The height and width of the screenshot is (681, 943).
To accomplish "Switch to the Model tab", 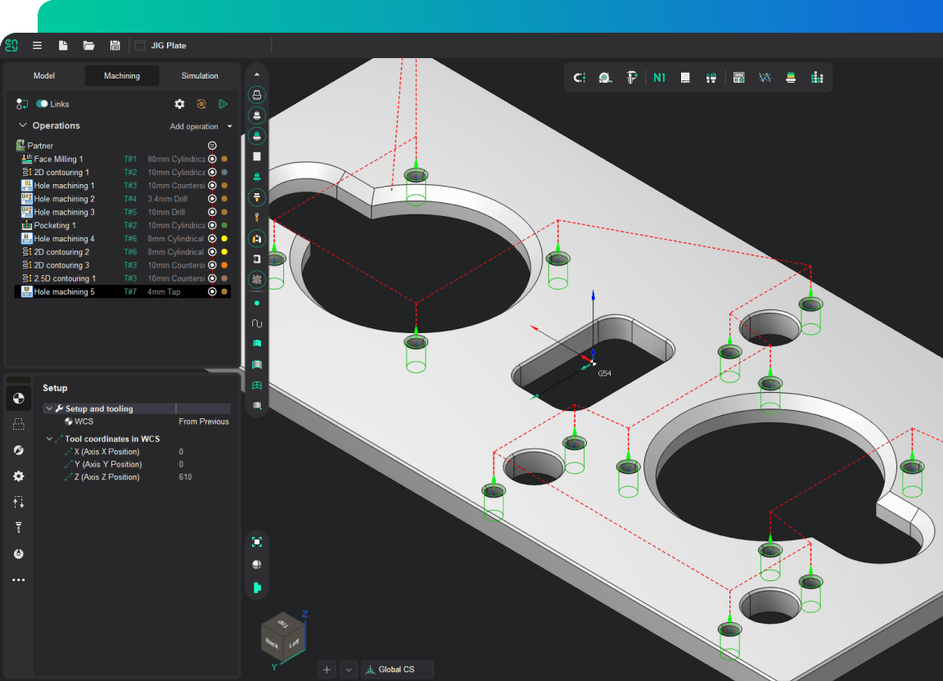I will tap(44, 76).
